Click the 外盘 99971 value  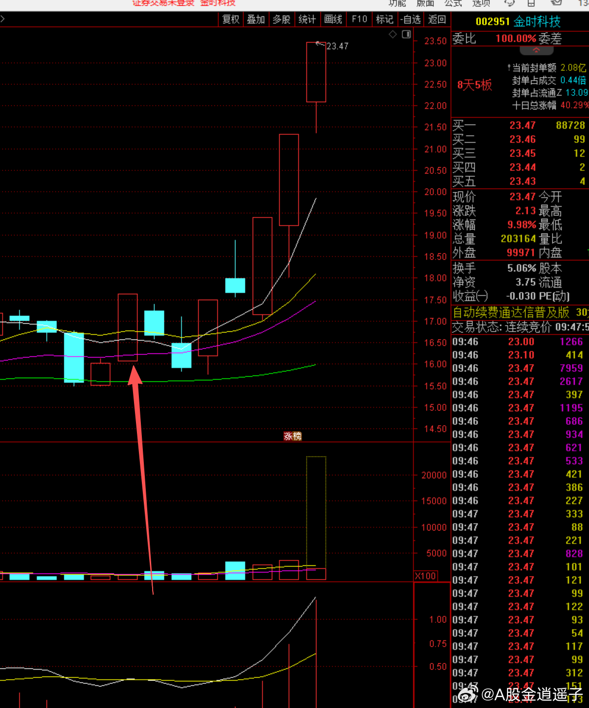click(x=521, y=253)
